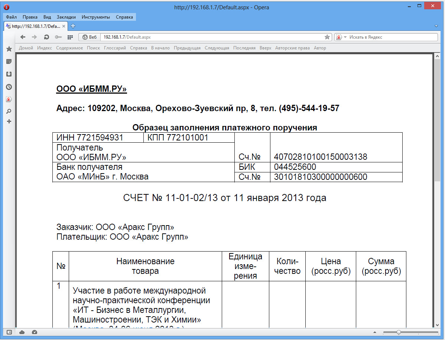Image resolution: width=445 pixels, height=340 pixels.
Task: Click the Следующая navigation link
Action: (x=217, y=48)
